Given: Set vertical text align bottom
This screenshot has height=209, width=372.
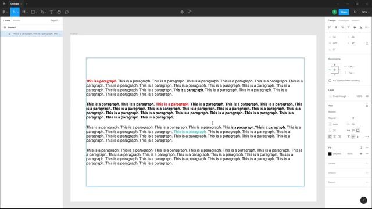Looking at the screenshot, I should coord(358,136).
